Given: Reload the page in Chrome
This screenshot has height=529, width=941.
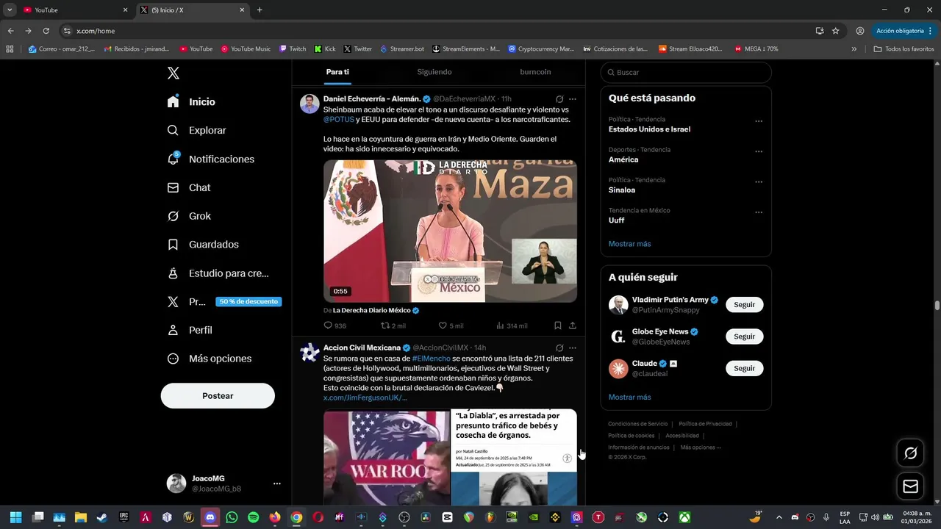Looking at the screenshot, I should [x=46, y=31].
